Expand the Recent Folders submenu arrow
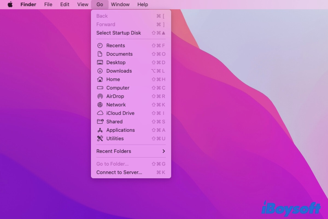The image size is (328, 219). (x=163, y=151)
